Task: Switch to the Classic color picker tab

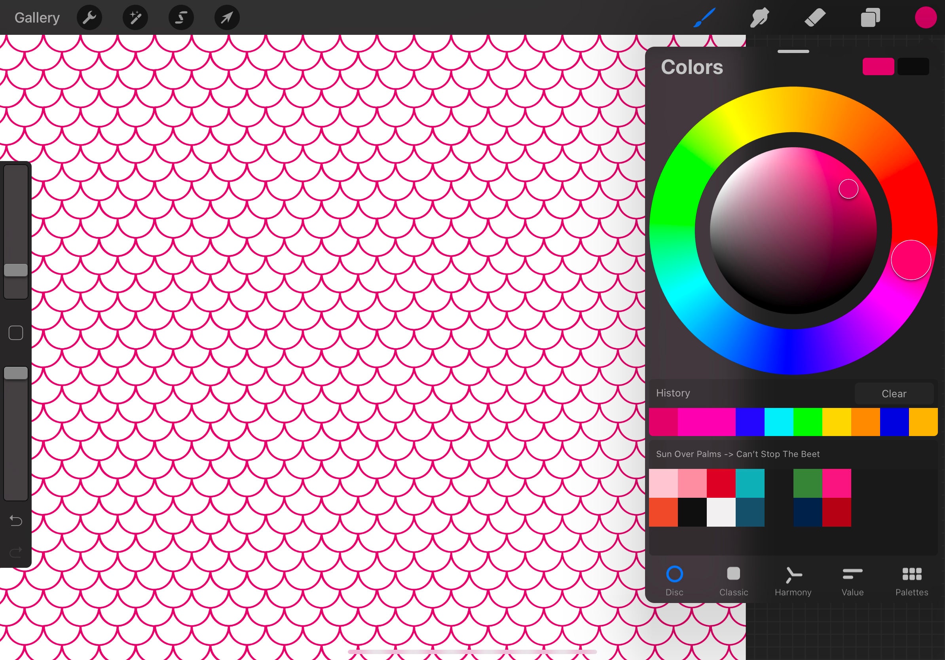Action: tap(733, 580)
